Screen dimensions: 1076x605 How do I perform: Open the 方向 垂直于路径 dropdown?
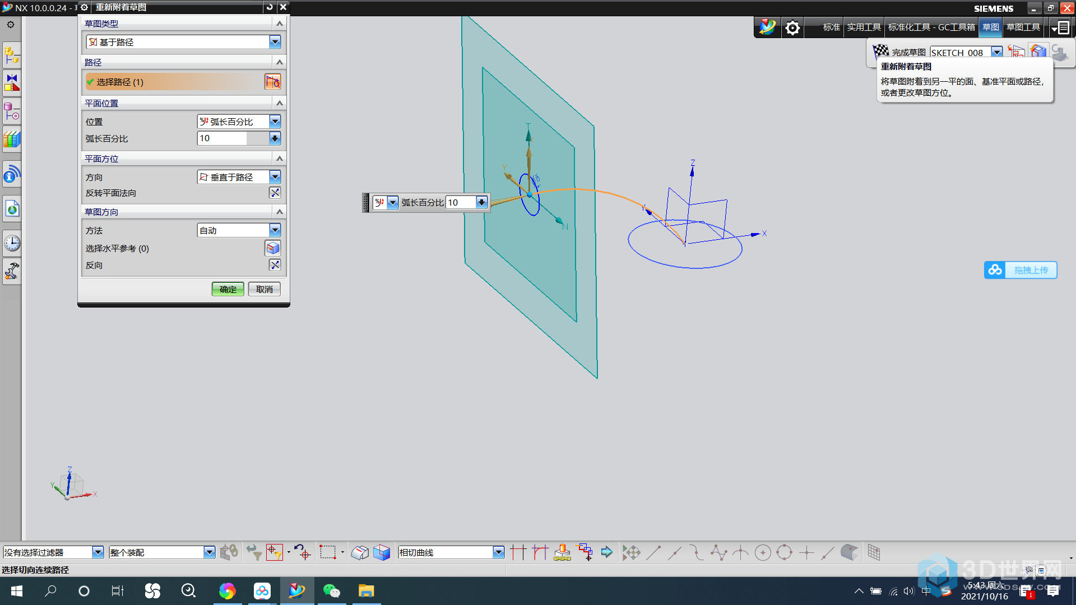click(x=275, y=177)
